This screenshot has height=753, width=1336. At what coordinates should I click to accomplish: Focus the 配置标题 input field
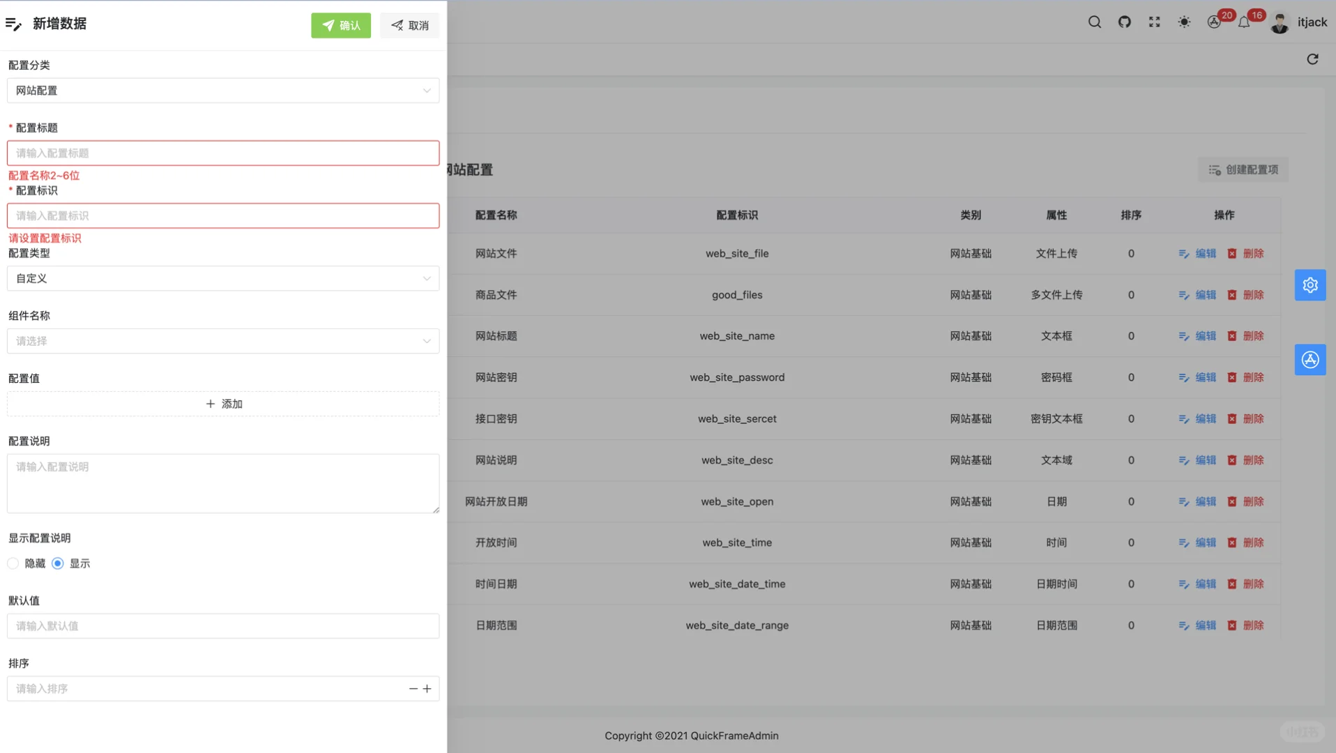pyautogui.click(x=223, y=153)
